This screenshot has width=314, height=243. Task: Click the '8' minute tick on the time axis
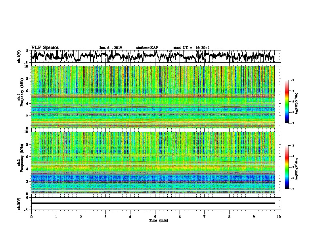click(x=229, y=217)
